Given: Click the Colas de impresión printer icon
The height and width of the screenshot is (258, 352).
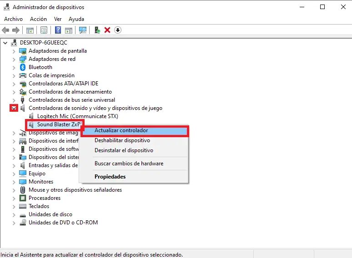Looking at the screenshot, I should click(x=23, y=75).
